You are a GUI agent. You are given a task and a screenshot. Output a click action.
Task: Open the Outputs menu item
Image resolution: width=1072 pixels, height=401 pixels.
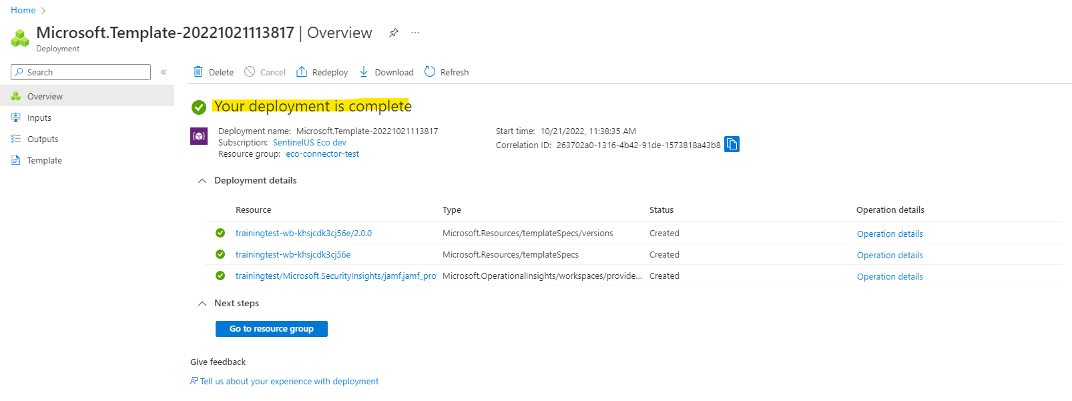click(87, 139)
